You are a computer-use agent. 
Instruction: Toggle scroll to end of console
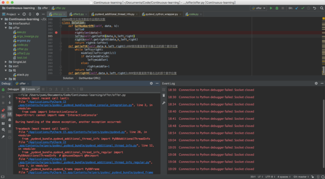pos(10,114)
